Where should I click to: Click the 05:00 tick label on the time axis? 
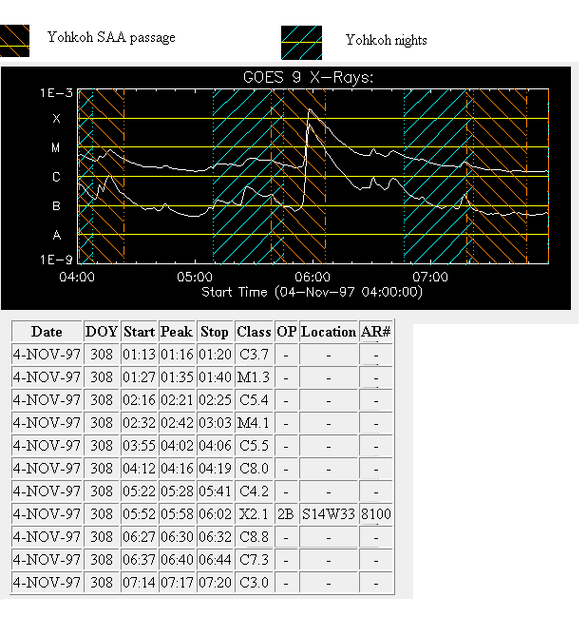[193, 277]
